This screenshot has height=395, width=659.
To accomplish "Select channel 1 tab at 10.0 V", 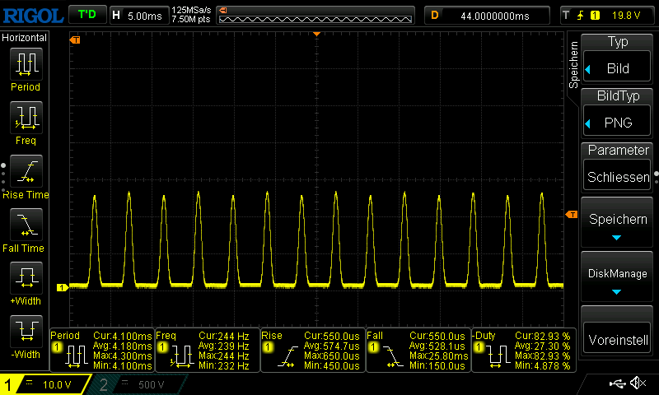I will pos(45,384).
